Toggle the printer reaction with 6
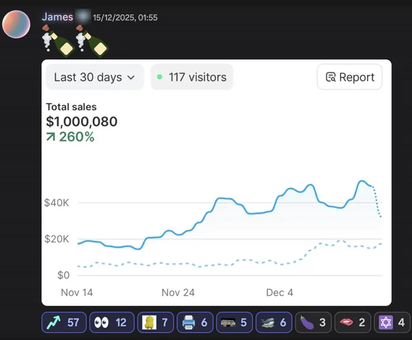412x340 pixels. point(195,323)
